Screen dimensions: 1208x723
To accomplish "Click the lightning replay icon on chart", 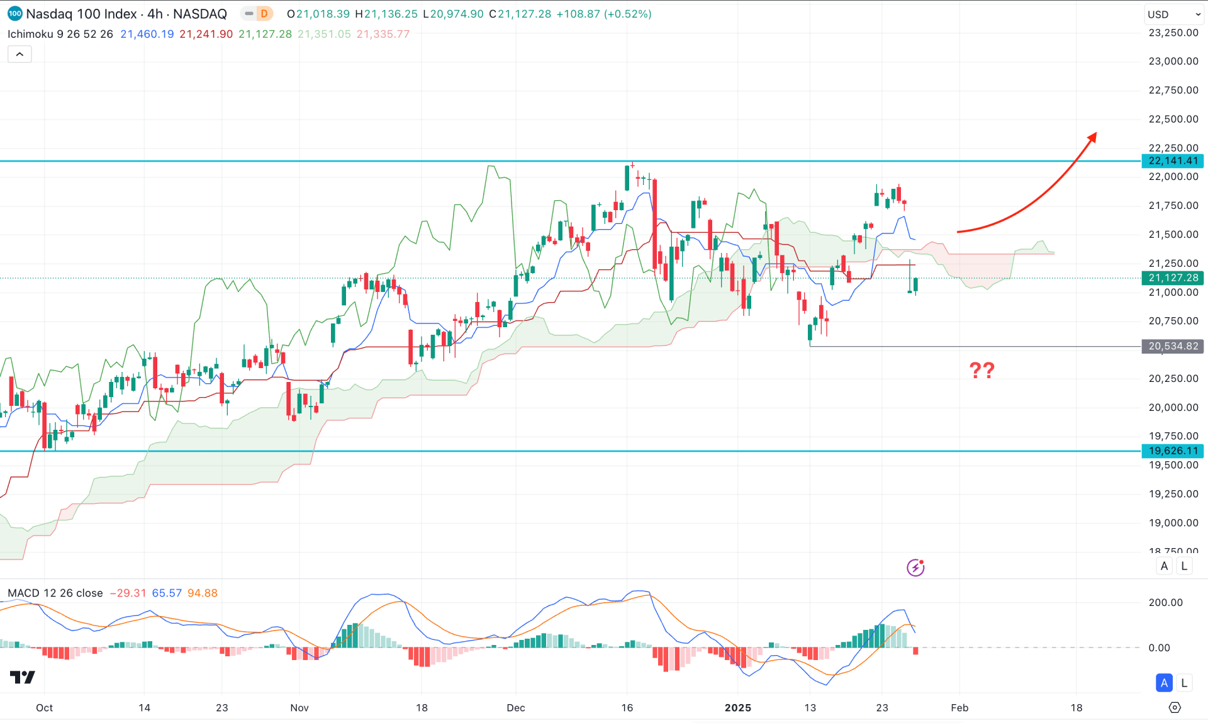I will (915, 567).
